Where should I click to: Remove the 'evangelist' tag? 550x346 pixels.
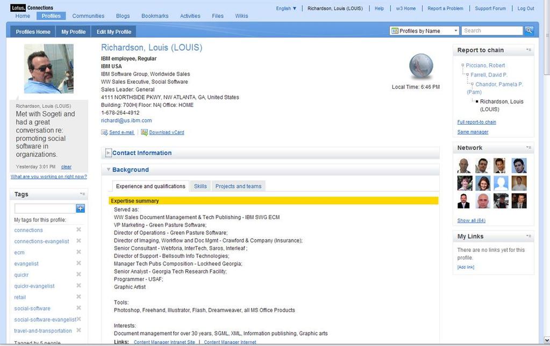[x=78, y=263]
